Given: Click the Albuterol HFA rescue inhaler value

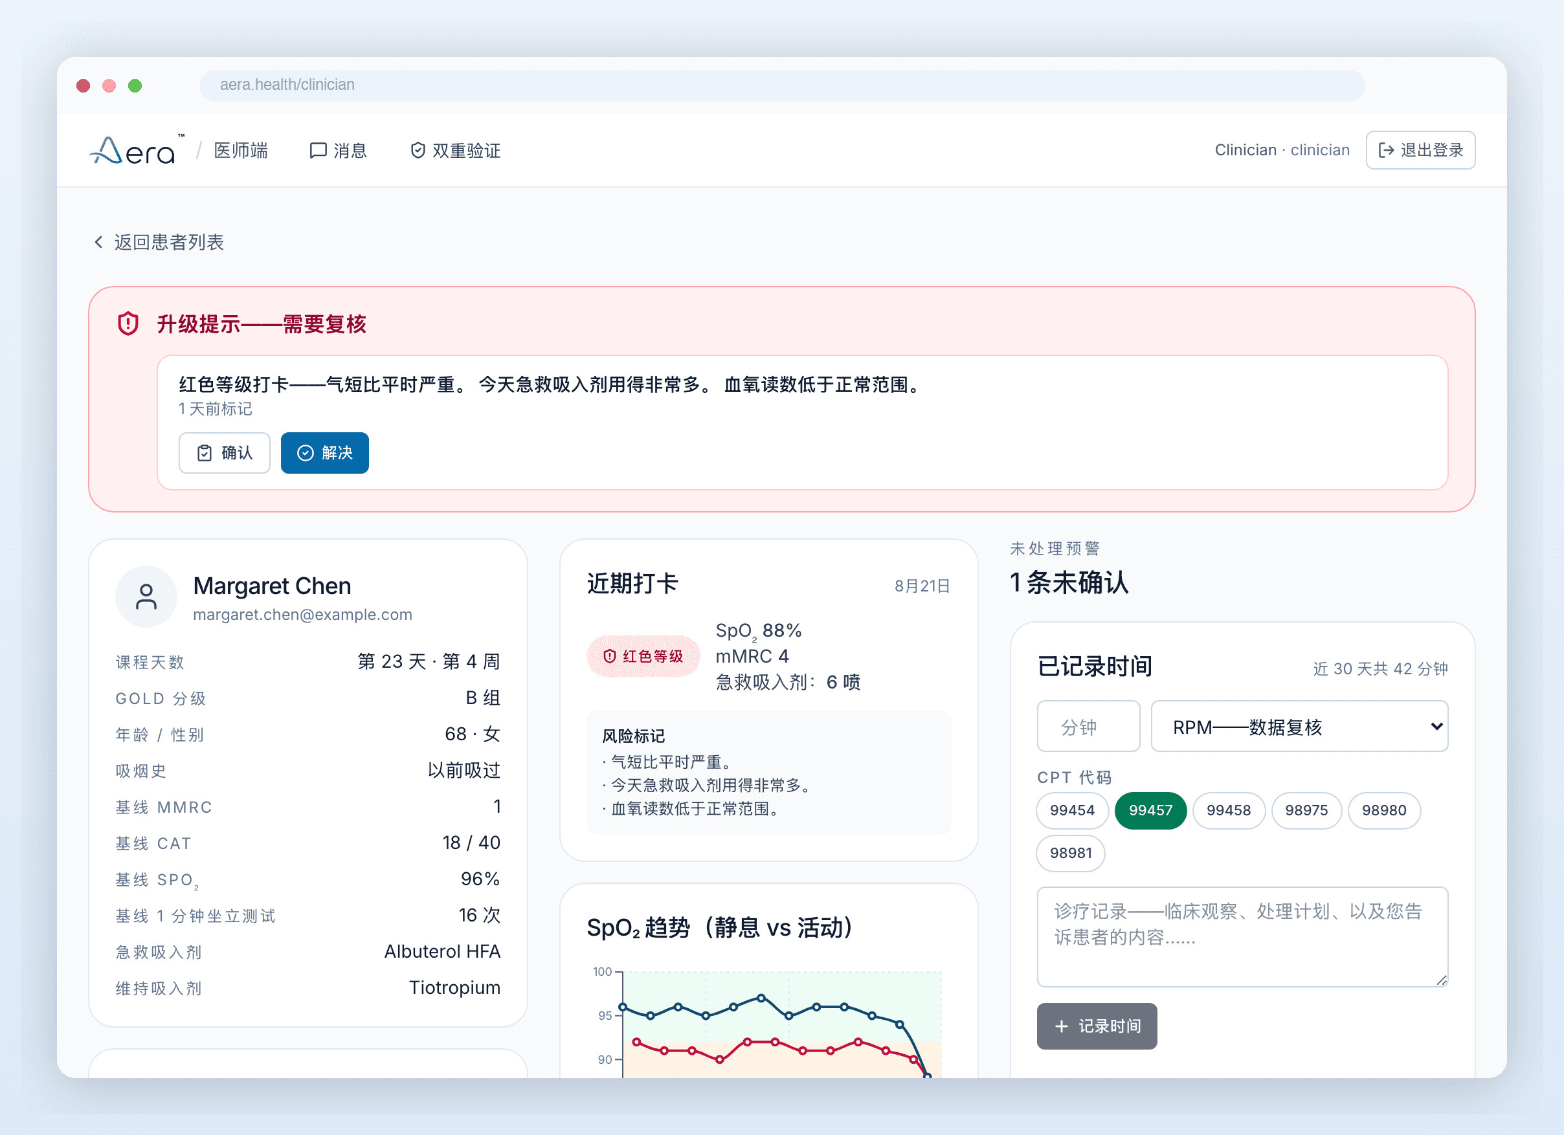Looking at the screenshot, I should 442,952.
